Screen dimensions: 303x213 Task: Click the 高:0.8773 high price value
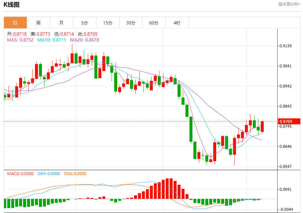[40, 34]
